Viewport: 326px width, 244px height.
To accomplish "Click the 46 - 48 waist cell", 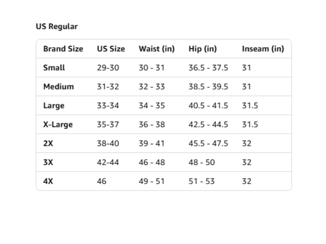I will click(152, 162).
